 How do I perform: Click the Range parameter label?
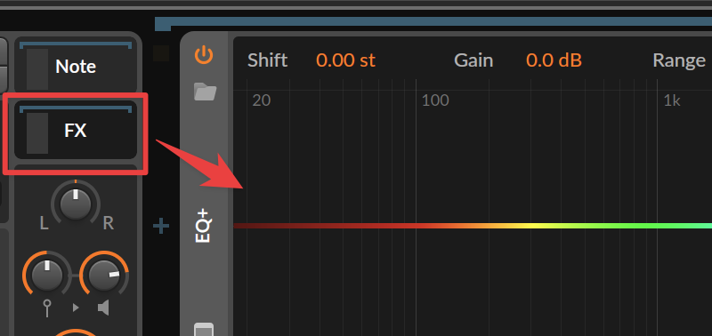pos(679,60)
